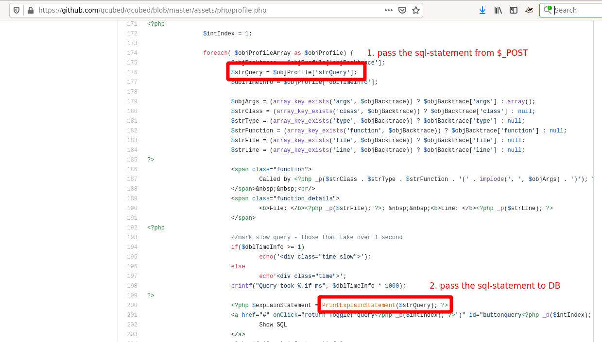Click the '$strFile' assignment line
602x342 pixels.
tap(378, 140)
